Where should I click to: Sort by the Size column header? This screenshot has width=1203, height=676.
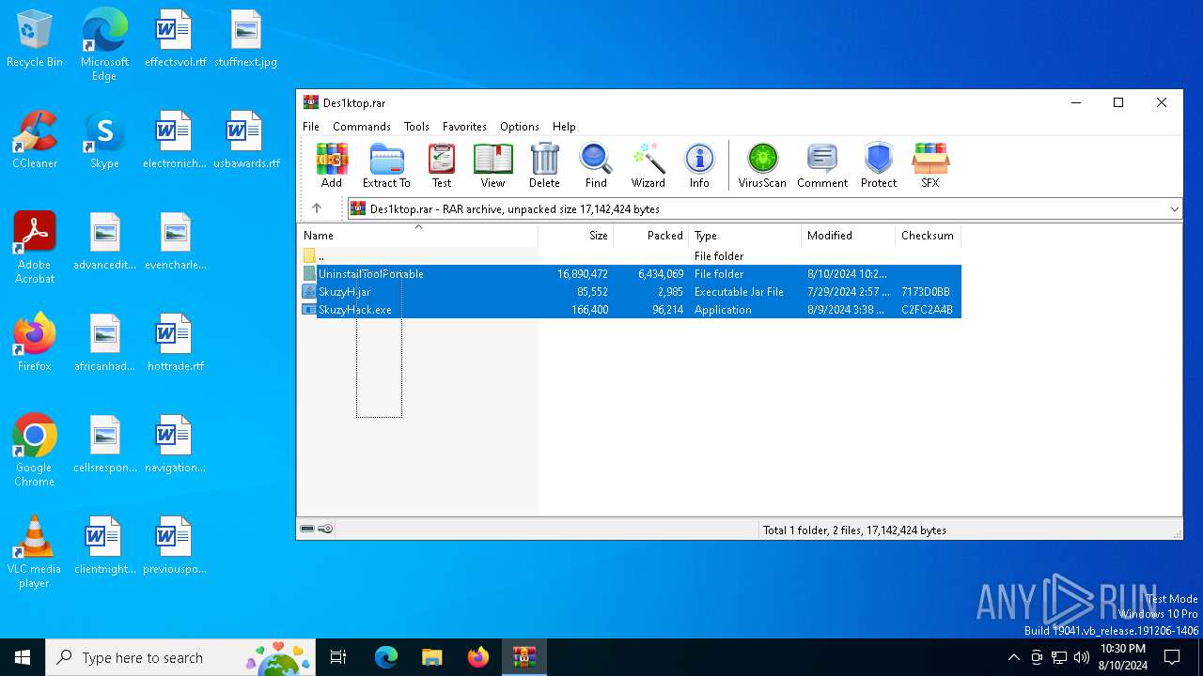576,236
